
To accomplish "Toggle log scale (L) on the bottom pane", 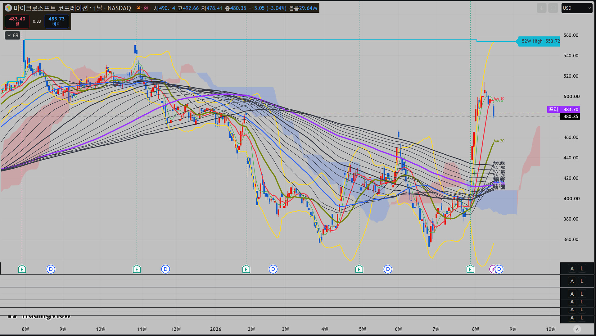I will 582,318.
